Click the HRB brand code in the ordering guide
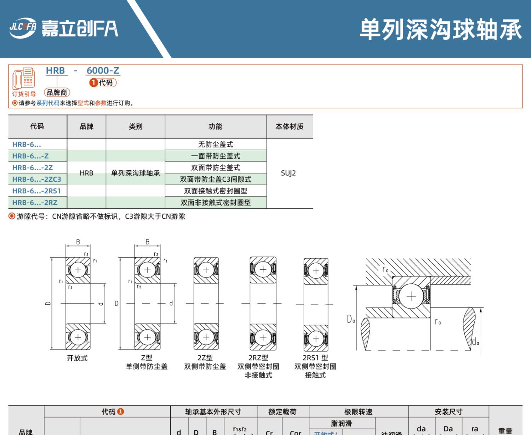This screenshot has height=435, width=531. [x=56, y=70]
